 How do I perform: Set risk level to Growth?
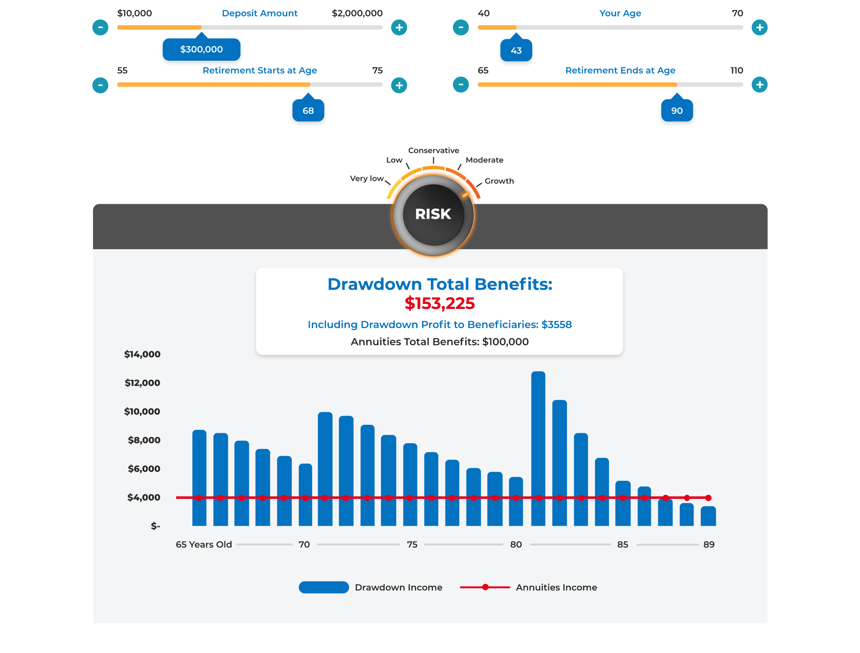pos(499,181)
